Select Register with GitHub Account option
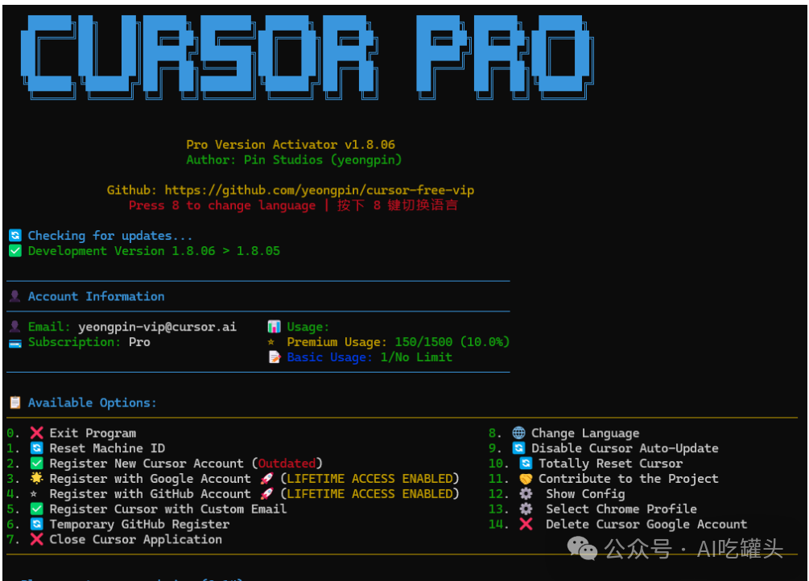Image resolution: width=809 pixels, height=581 pixels. click(x=151, y=494)
